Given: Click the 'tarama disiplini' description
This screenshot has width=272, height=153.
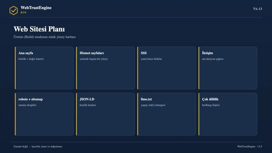Looking at the screenshot, I should [28, 105].
